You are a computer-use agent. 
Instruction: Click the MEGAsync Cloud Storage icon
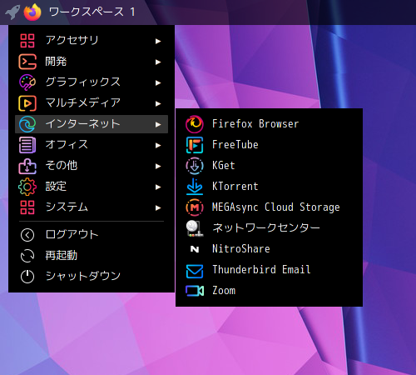(195, 207)
